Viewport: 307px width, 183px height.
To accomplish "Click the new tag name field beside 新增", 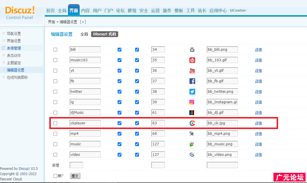I will [76, 165].
